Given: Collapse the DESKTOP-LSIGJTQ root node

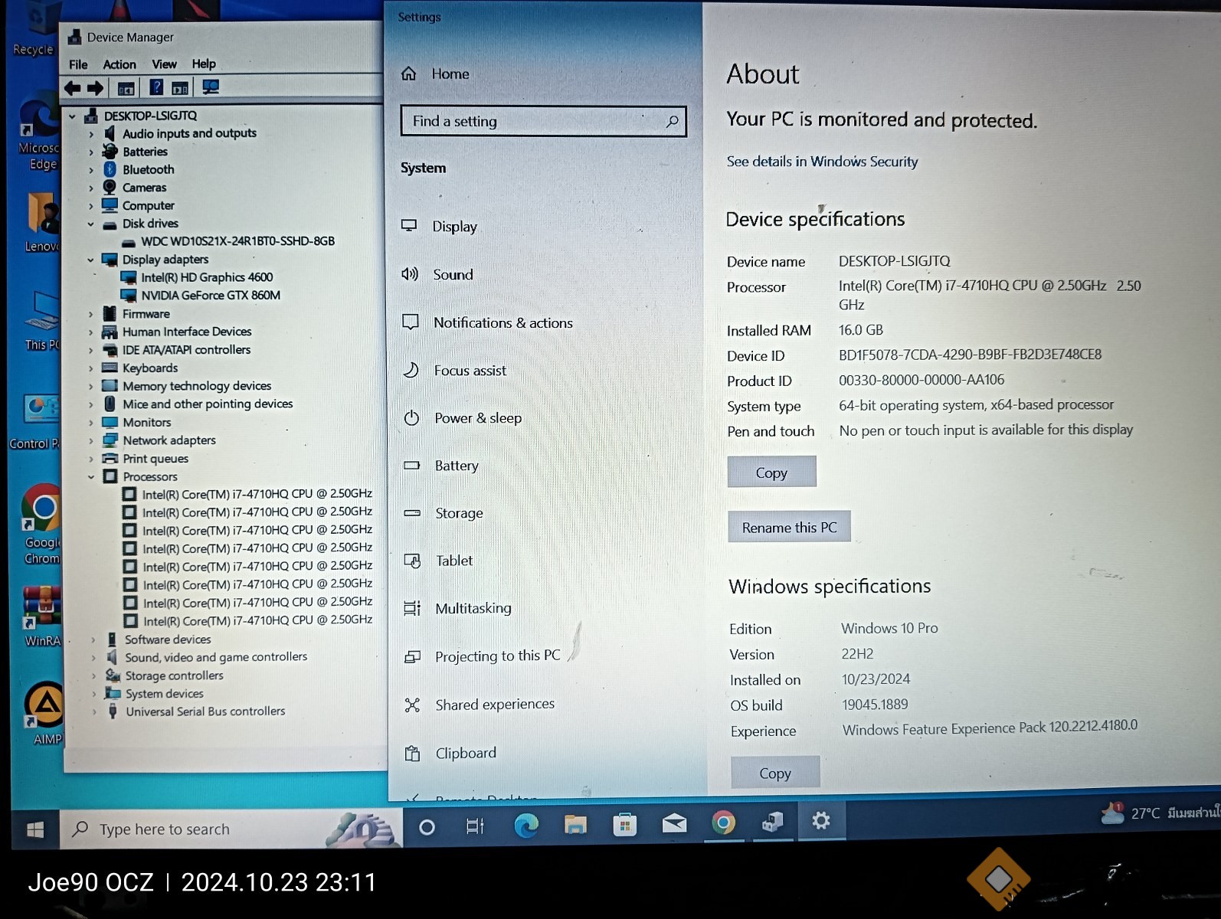Looking at the screenshot, I should point(73,116).
